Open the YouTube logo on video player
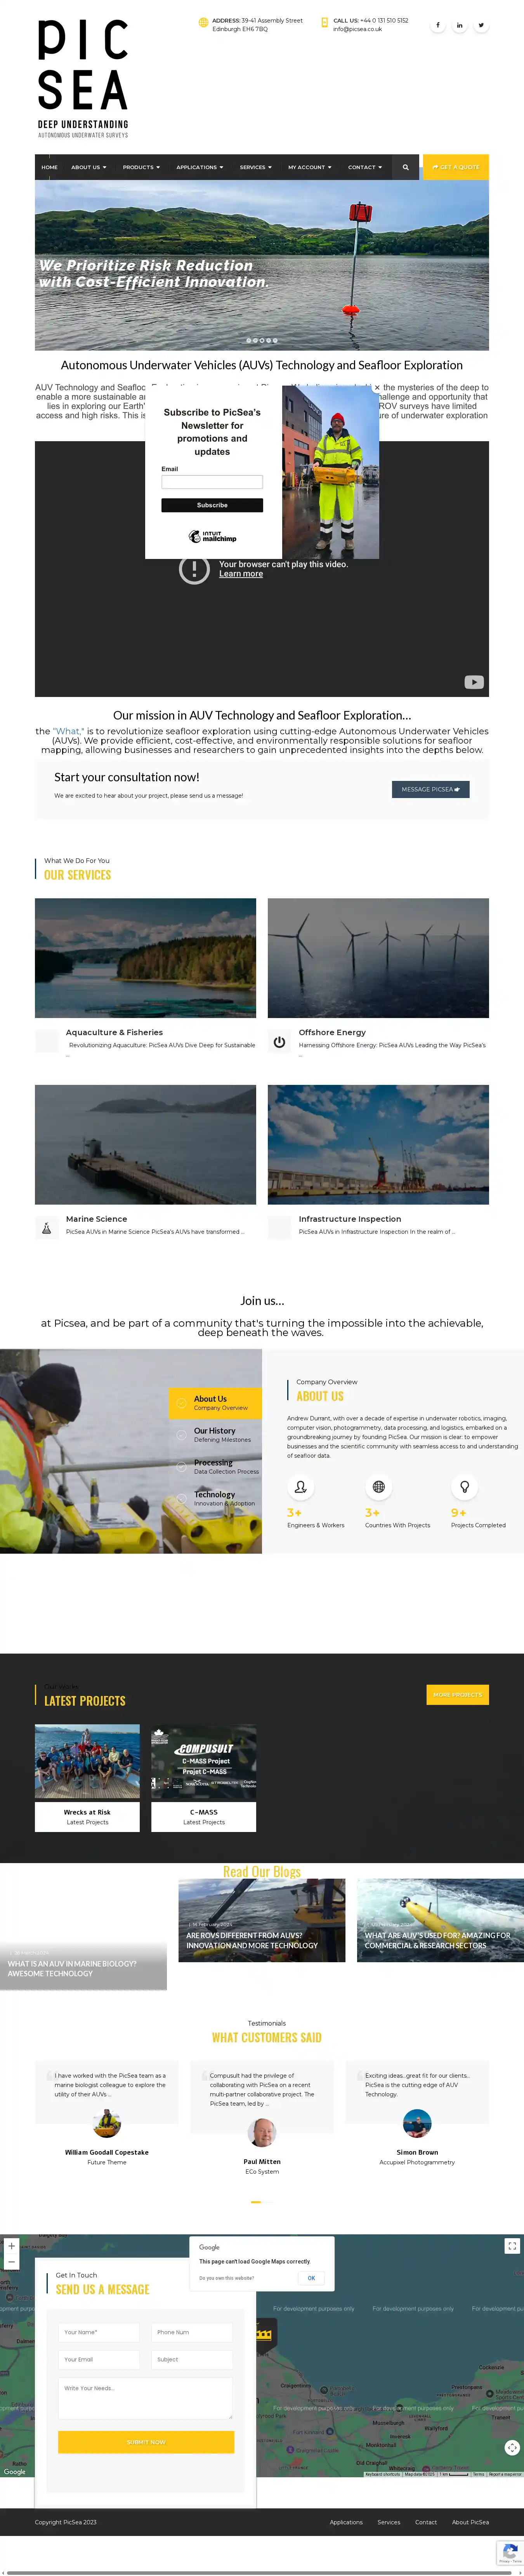 click(x=474, y=682)
